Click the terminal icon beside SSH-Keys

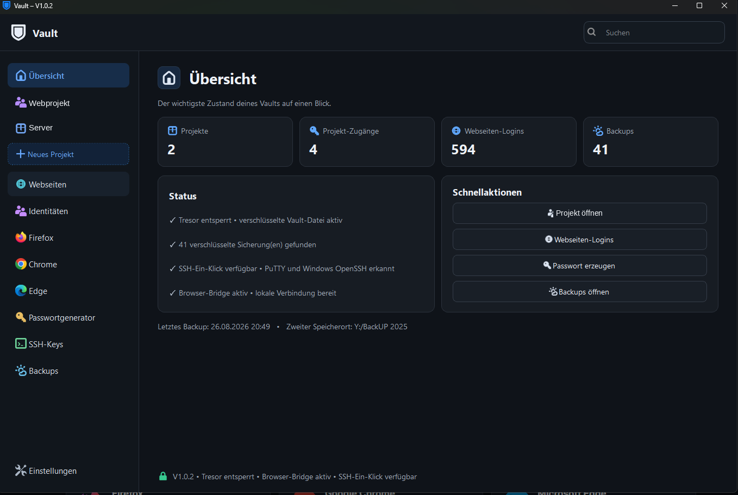(21, 344)
